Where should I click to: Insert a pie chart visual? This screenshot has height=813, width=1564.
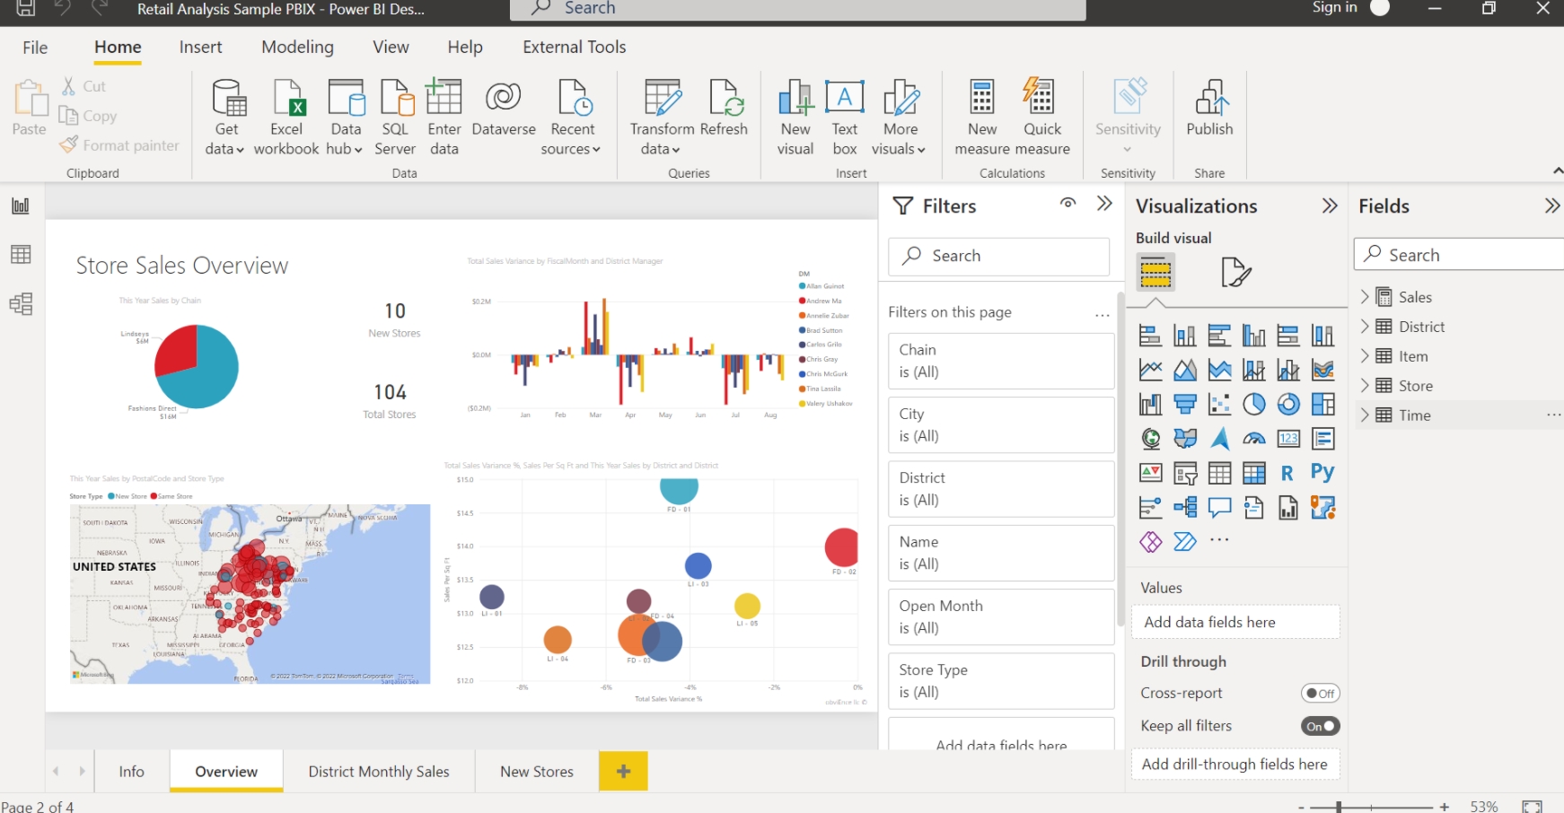[x=1254, y=404]
